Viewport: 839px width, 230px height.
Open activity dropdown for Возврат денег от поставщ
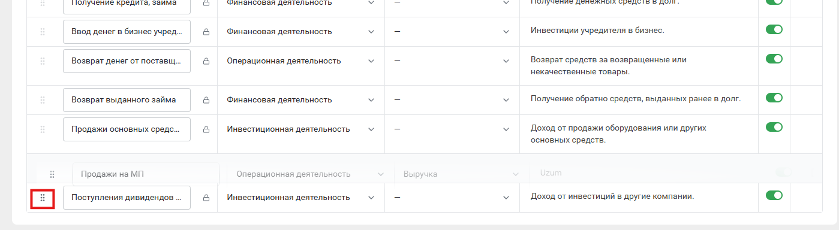point(301,61)
